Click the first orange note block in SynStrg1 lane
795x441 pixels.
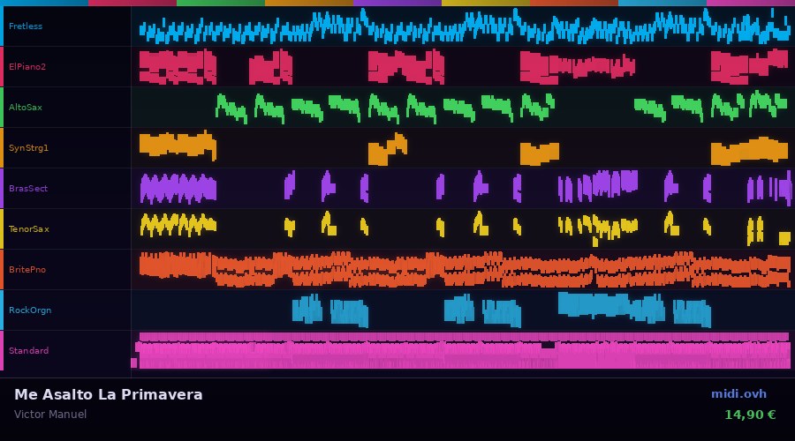point(177,145)
